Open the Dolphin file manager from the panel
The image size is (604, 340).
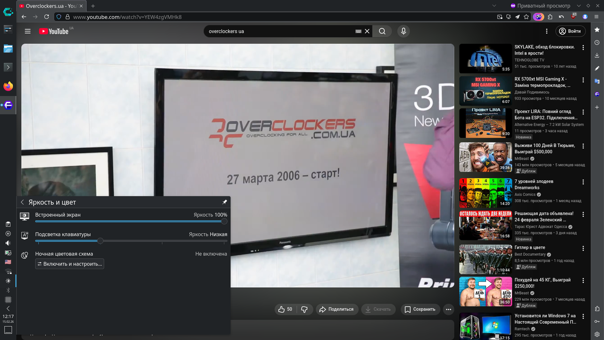pyautogui.click(x=8, y=48)
